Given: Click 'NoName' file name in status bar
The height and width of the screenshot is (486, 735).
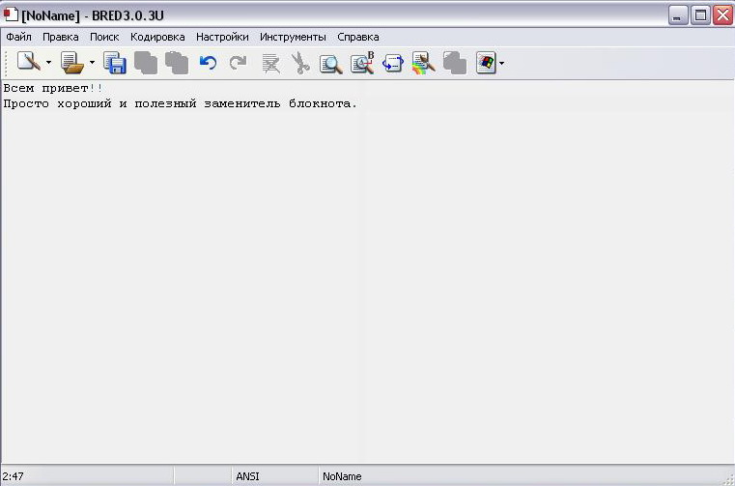Looking at the screenshot, I should 342,476.
